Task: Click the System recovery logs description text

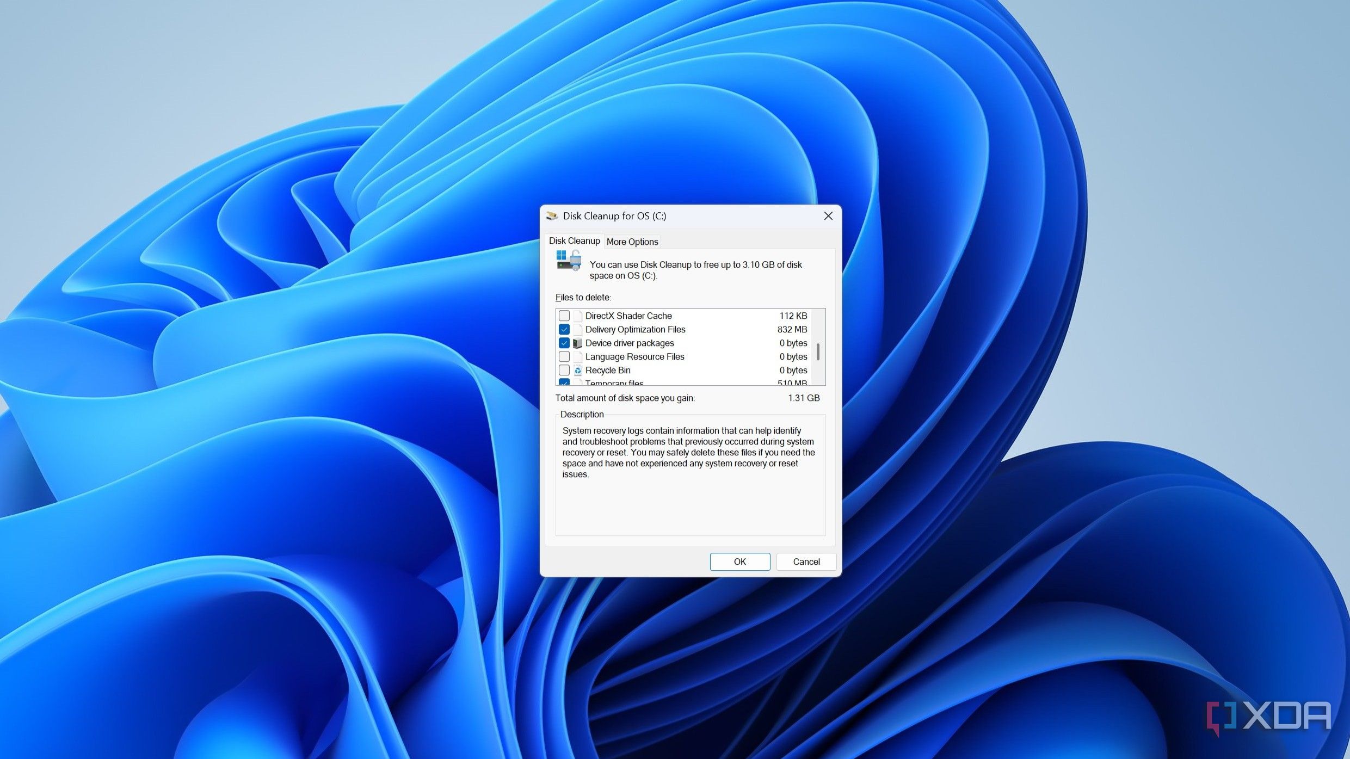Action: point(689,453)
